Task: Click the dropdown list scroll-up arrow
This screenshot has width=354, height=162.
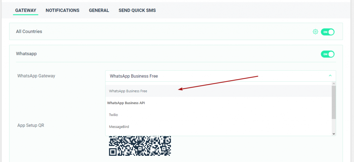Action: click(x=334, y=84)
